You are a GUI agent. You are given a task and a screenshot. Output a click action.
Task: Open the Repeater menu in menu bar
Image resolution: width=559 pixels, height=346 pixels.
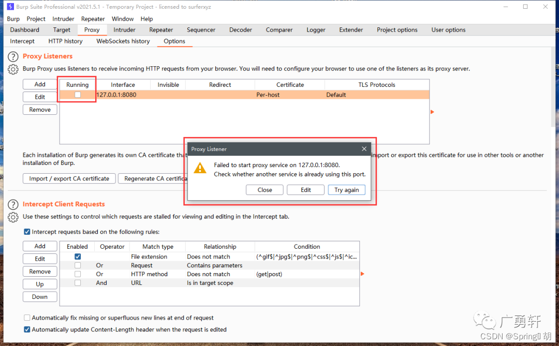tap(93, 19)
